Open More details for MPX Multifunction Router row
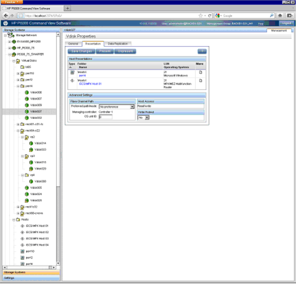Screen dimensions: 296x284 click(x=201, y=81)
